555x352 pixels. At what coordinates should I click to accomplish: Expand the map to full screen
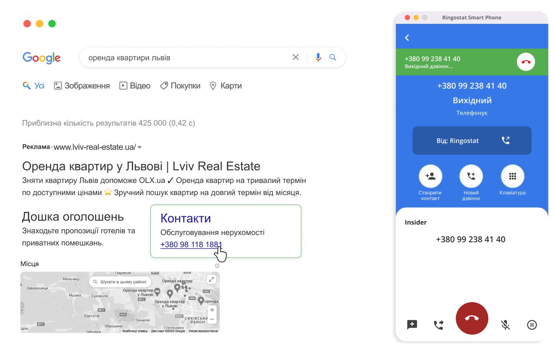click(x=211, y=280)
